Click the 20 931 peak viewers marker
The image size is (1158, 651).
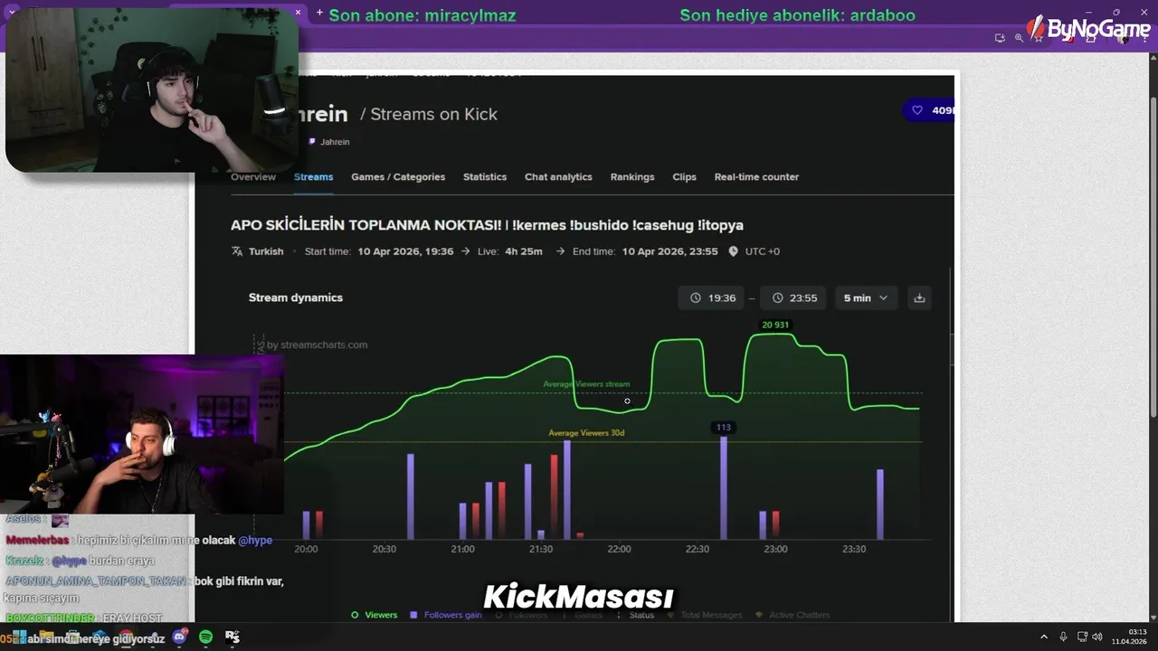(775, 325)
